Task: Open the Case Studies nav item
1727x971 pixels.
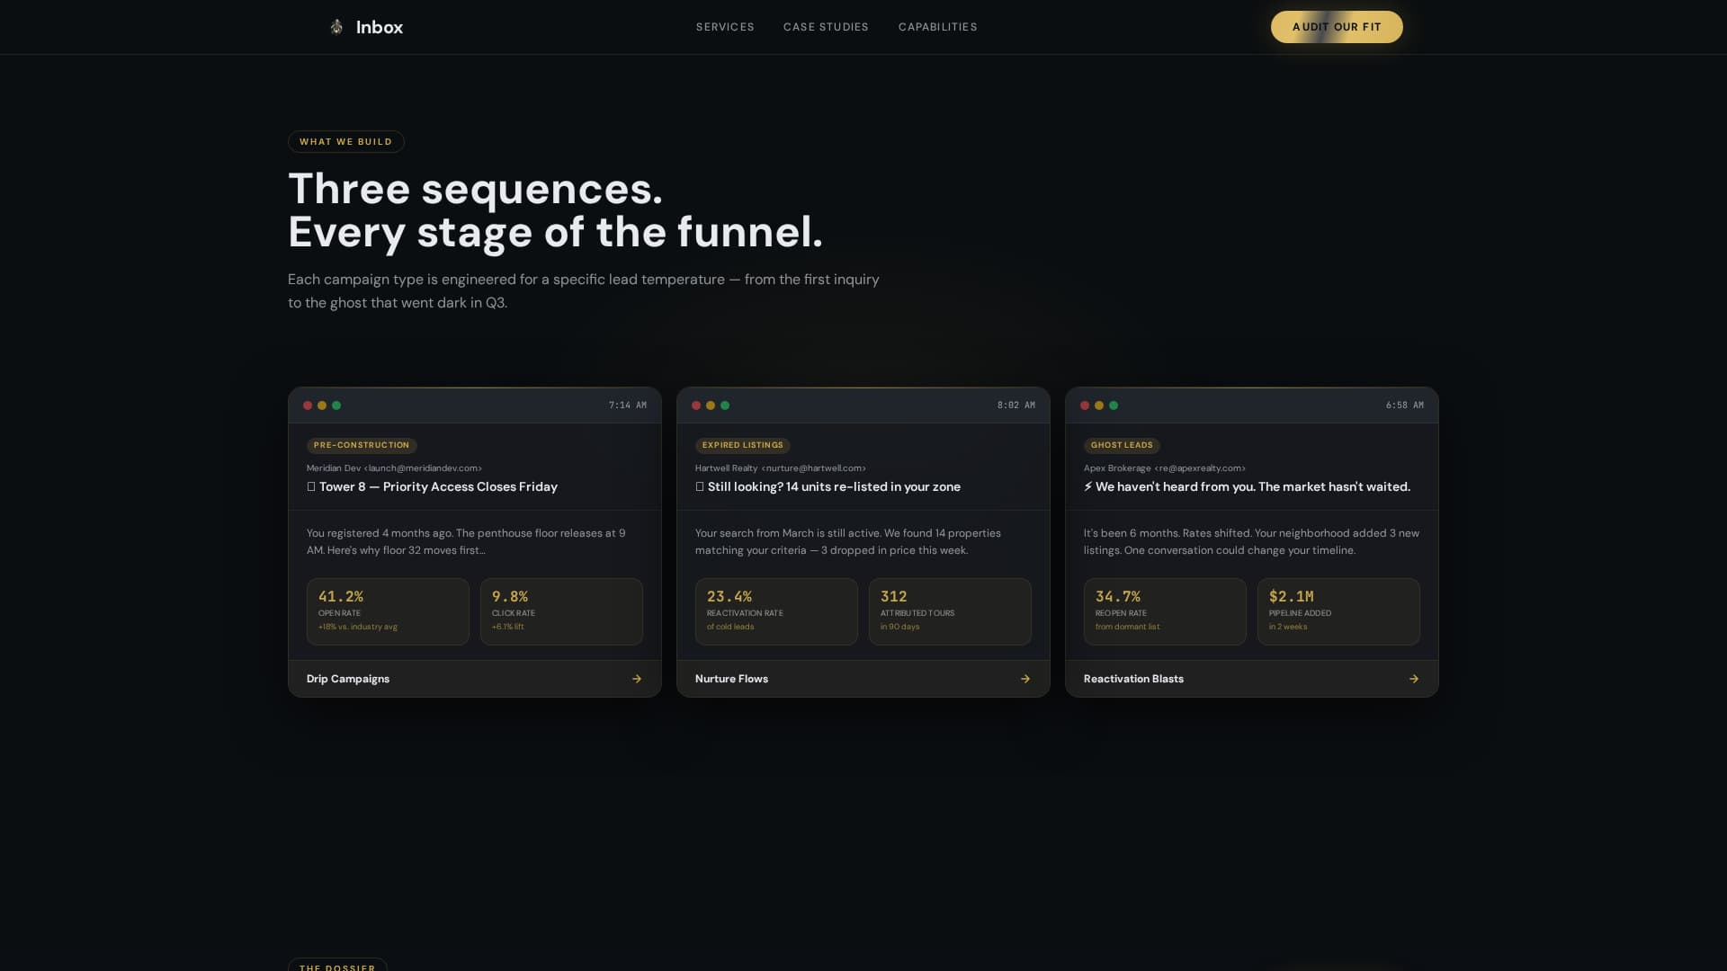Action: click(826, 27)
